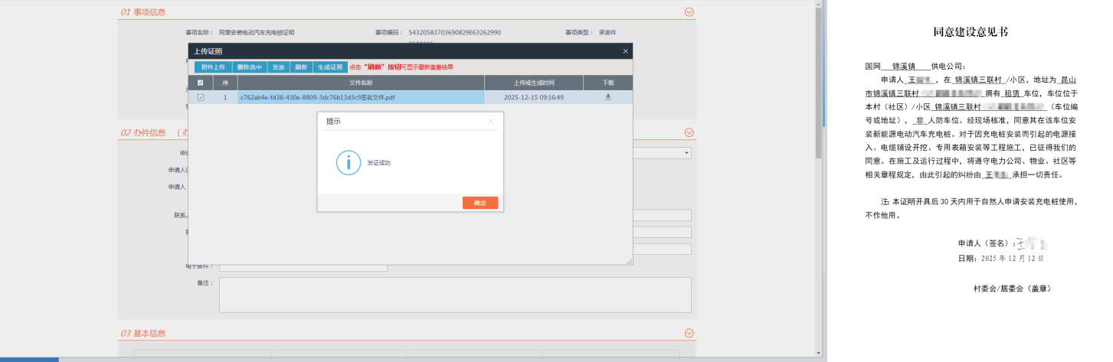The width and height of the screenshot is (1113, 362).
Task: Click into the 备注 text area
Action: point(455,295)
